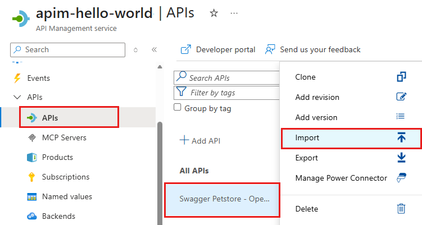Select Import from the context menu
This screenshot has height=225, width=422.
pos(351,138)
